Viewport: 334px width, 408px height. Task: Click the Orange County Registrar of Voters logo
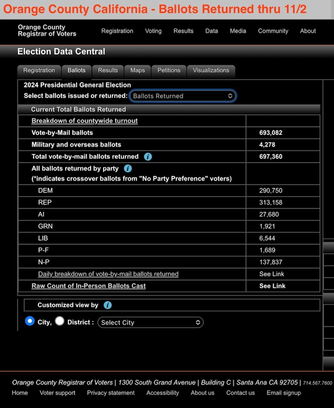click(x=47, y=31)
